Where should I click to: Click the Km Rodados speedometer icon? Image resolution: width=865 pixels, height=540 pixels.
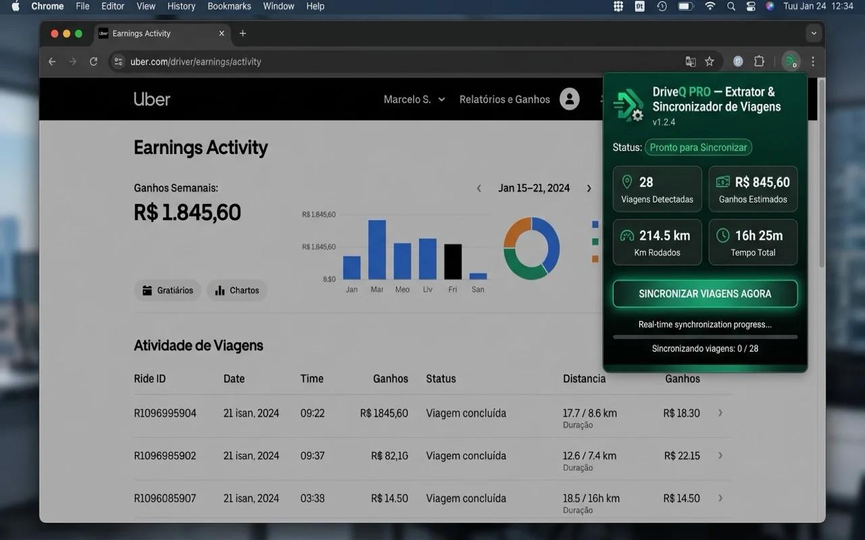627,235
